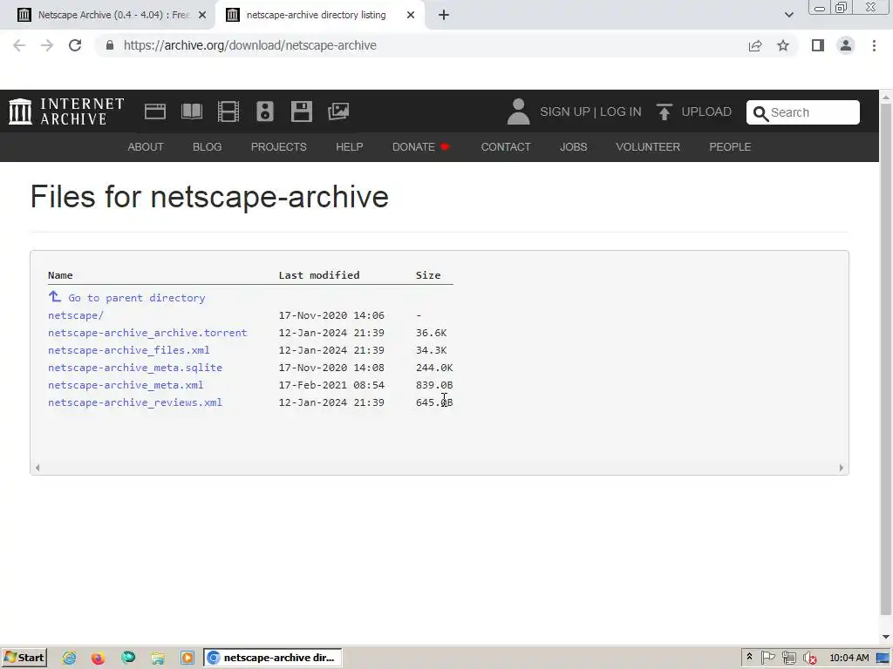Show hidden tray icons arrow
Image resolution: width=893 pixels, height=669 pixels.
pyautogui.click(x=749, y=657)
